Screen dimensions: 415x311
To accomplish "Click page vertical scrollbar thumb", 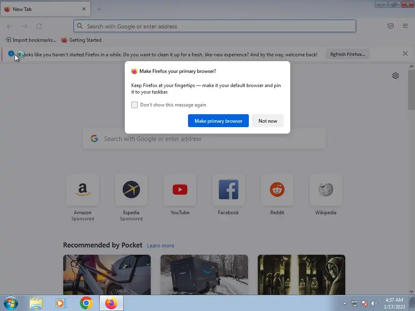I will [411, 90].
